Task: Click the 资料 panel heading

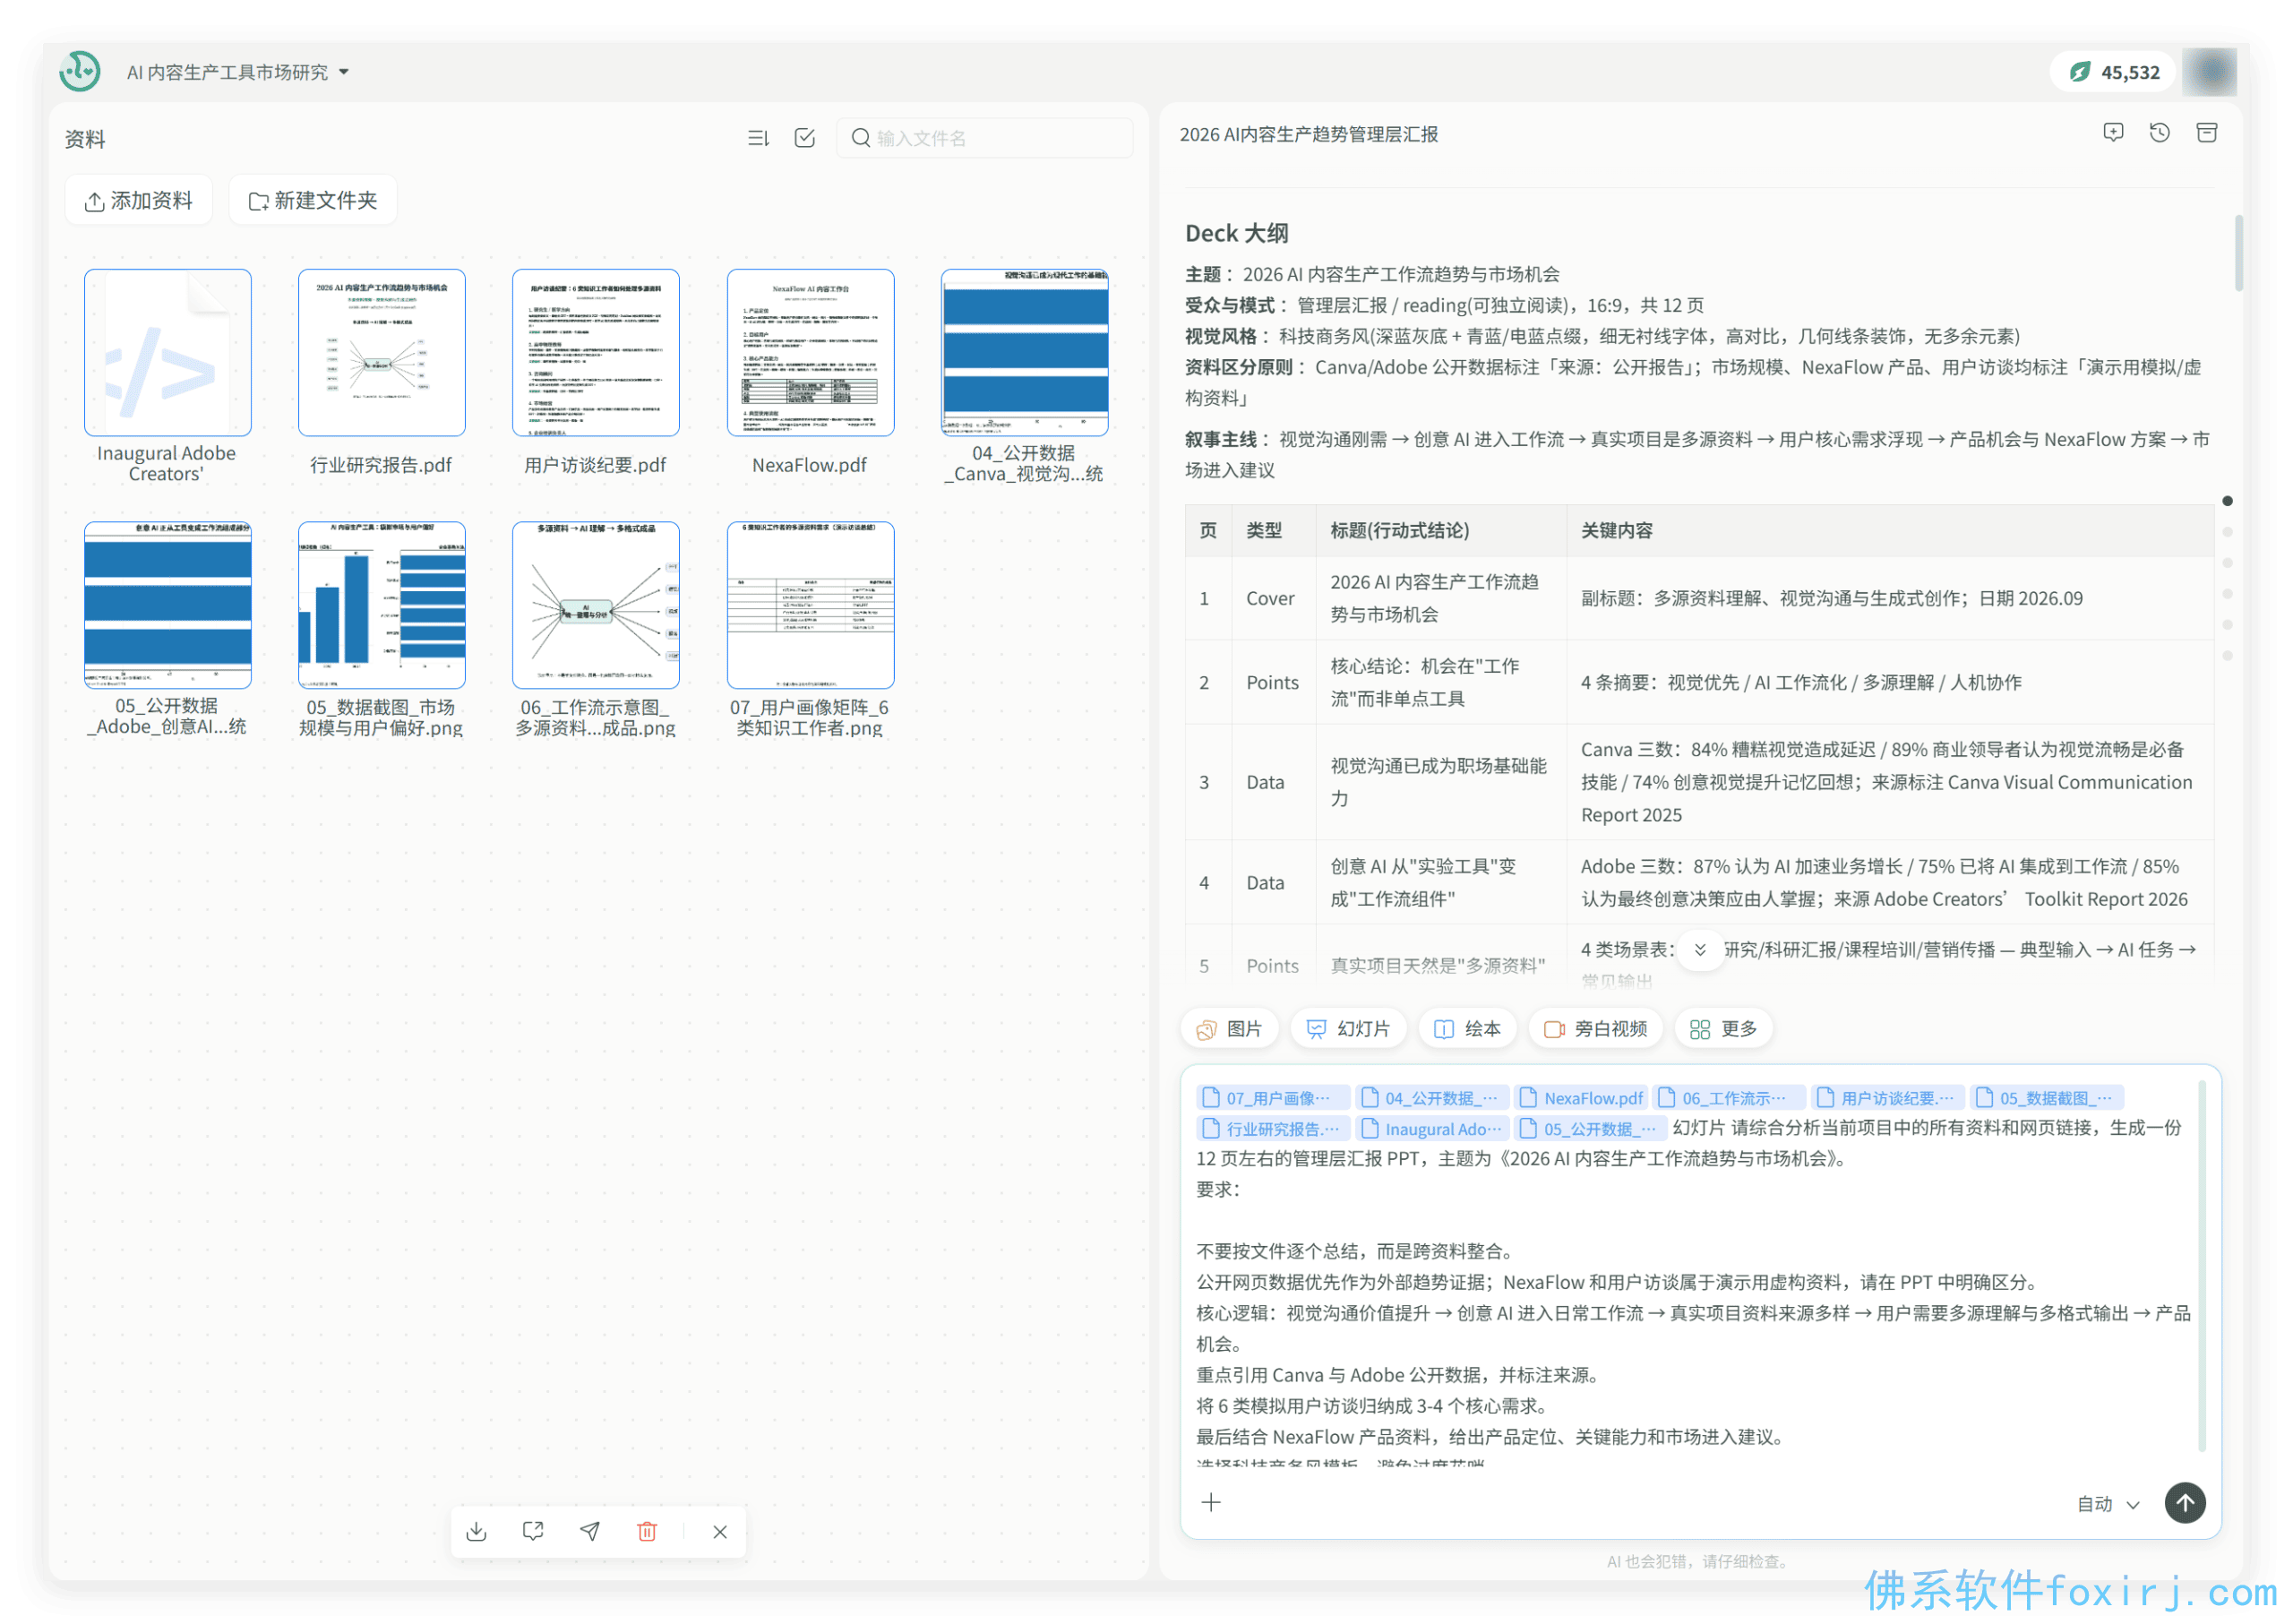Action: click(x=84, y=138)
